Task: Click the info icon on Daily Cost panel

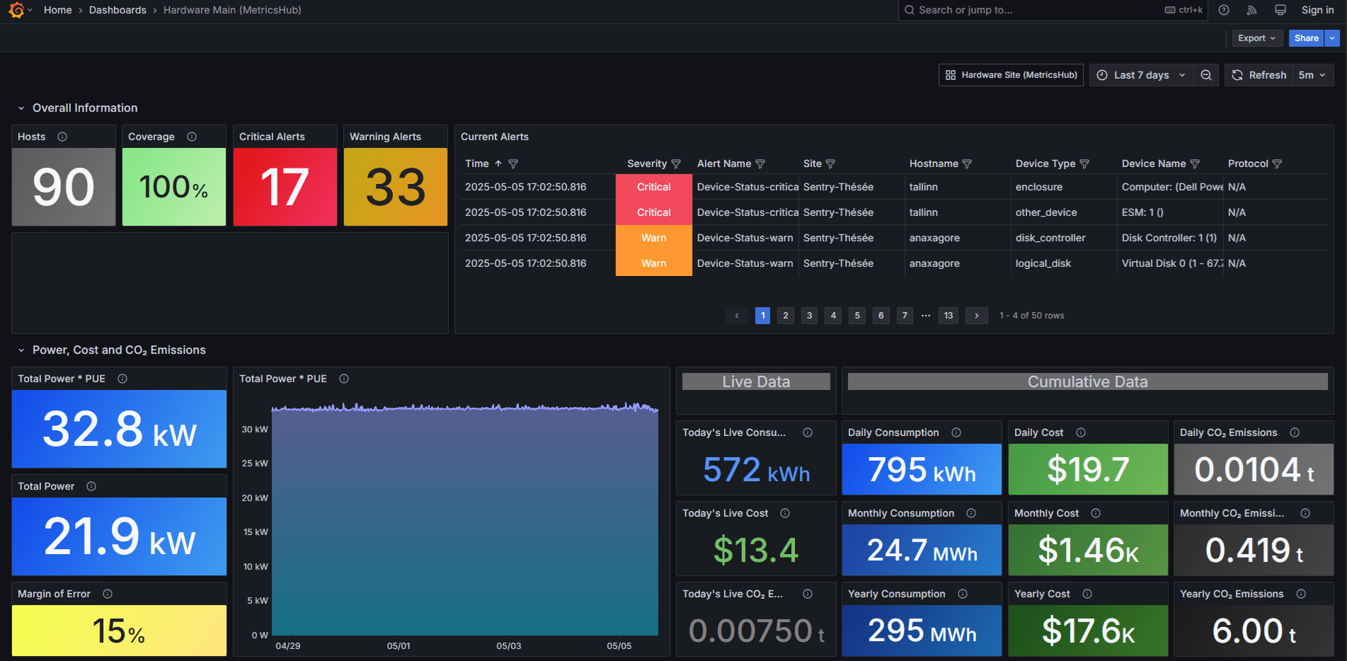Action: pos(1081,432)
